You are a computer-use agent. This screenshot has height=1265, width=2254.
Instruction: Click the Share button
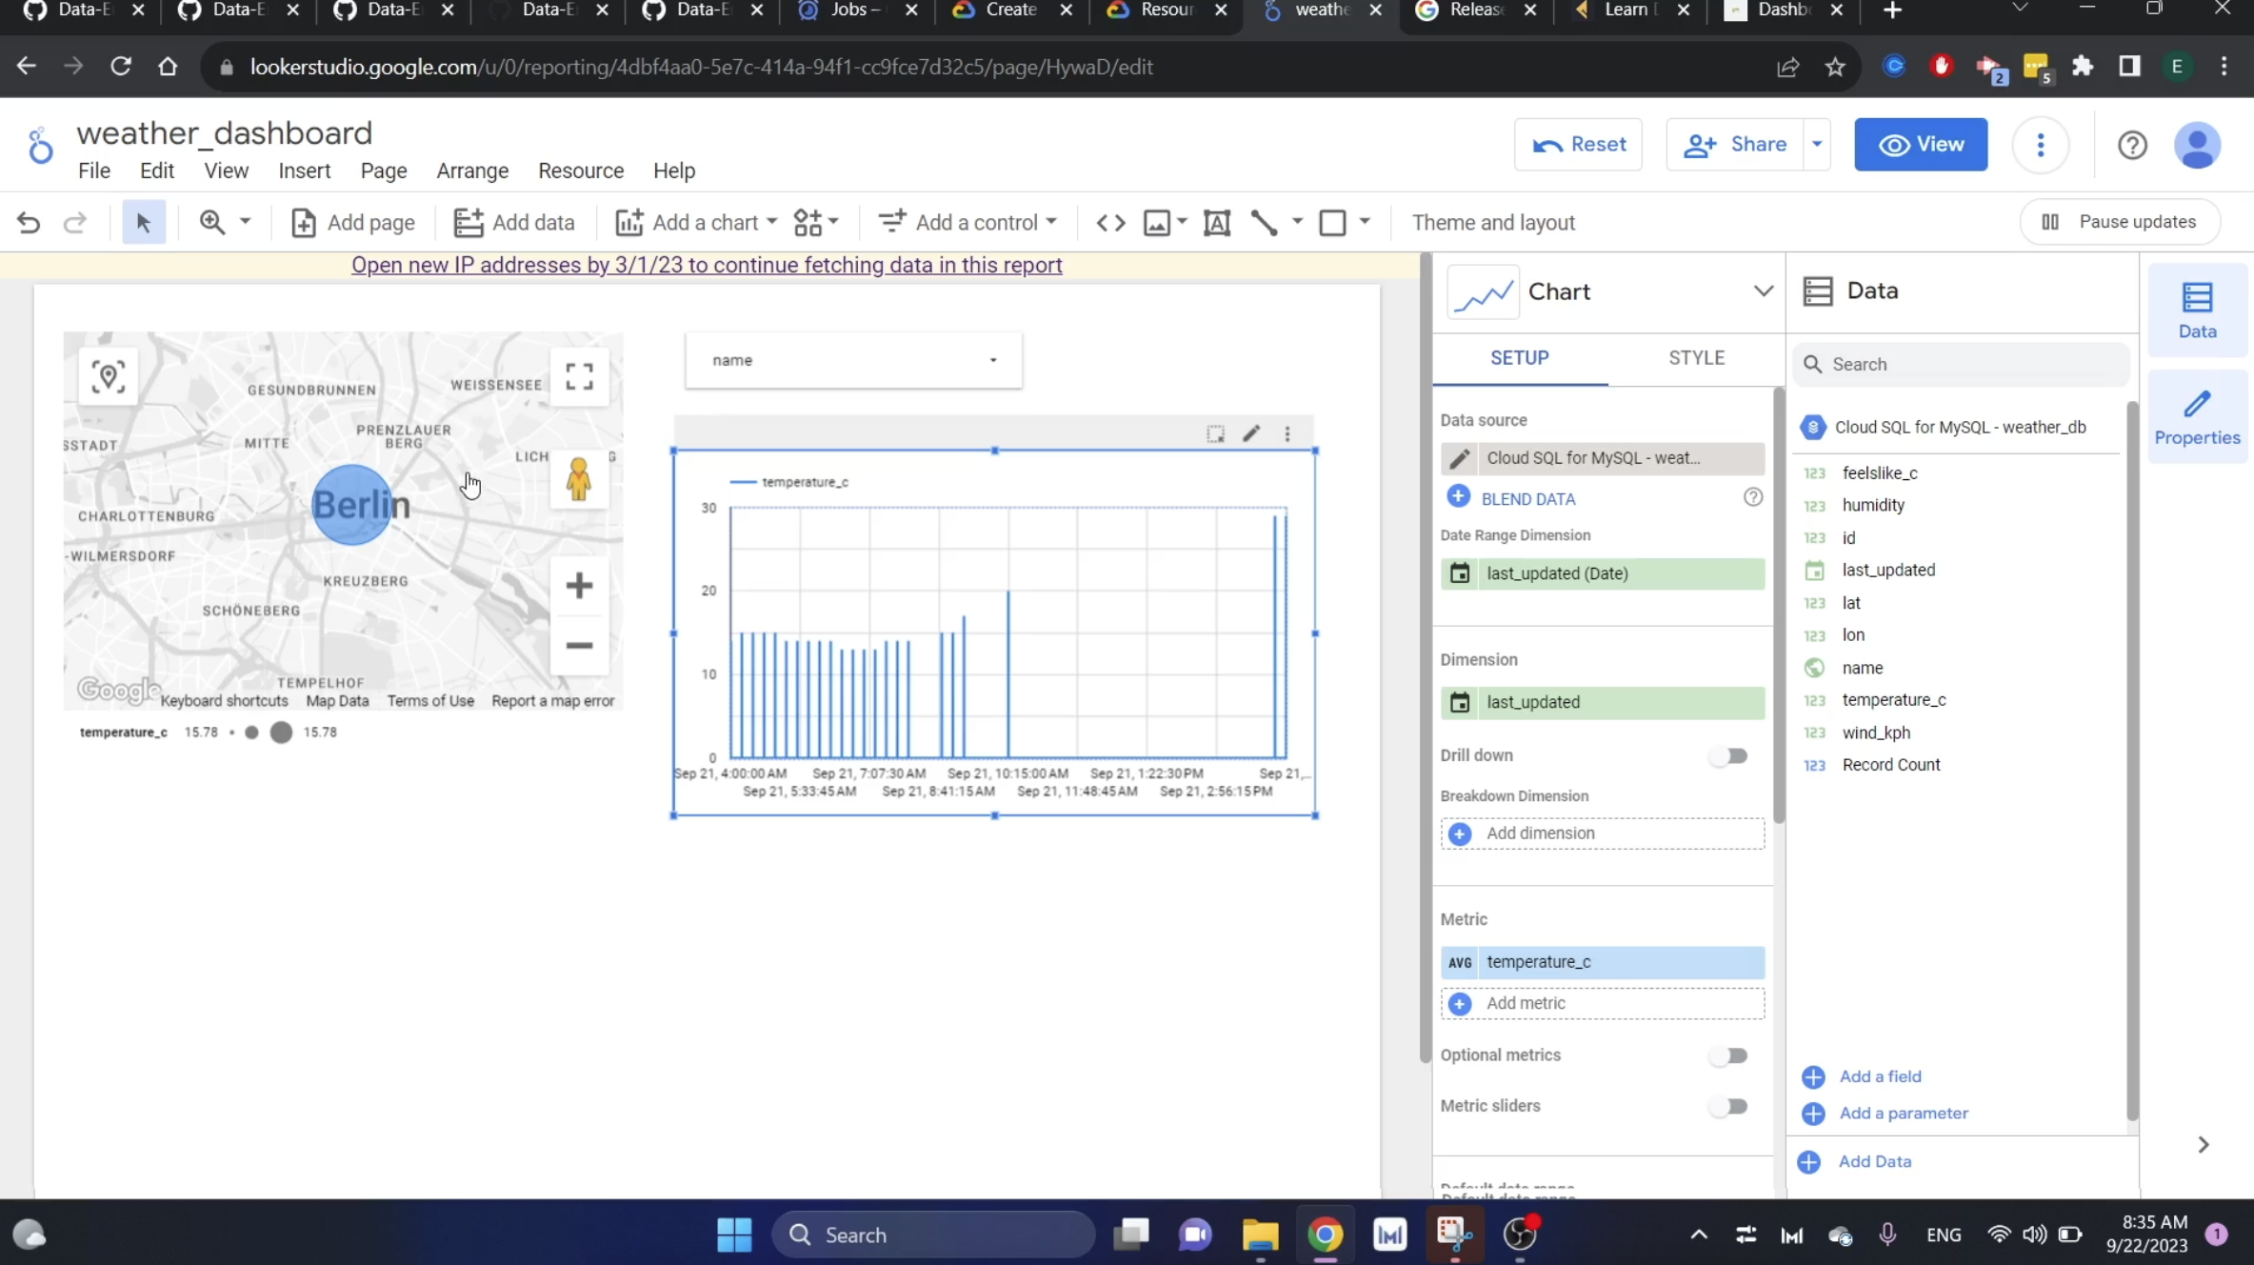(1735, 145)
